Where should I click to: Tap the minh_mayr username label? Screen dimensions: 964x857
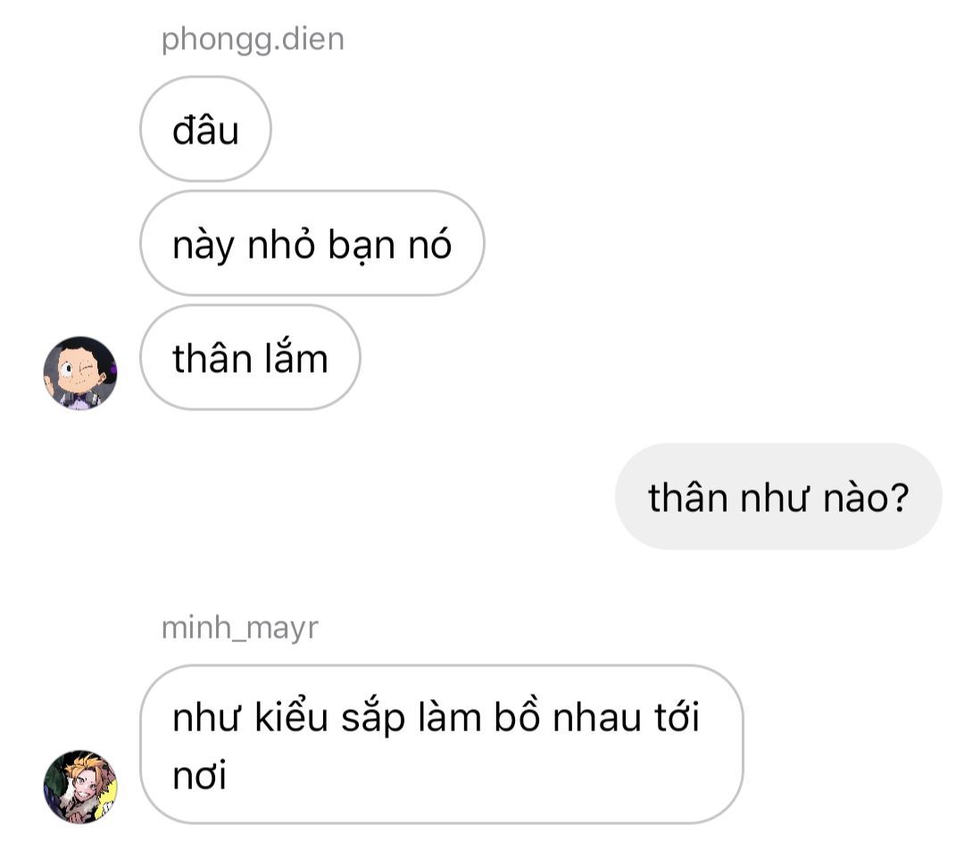click(x=240, y=629)
